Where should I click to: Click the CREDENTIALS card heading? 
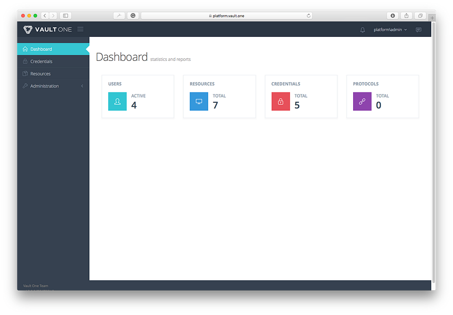pyautogui.click(x=285, y=83)
